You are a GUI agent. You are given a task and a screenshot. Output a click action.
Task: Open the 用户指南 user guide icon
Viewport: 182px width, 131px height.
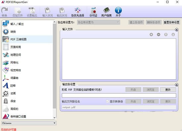pyautogui.click(x=106, y=12)
